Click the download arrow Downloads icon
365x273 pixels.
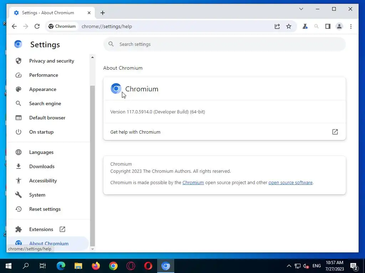19,166
